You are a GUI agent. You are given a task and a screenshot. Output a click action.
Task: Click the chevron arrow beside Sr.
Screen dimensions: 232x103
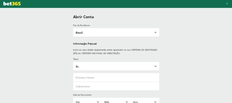click(155, 66)
